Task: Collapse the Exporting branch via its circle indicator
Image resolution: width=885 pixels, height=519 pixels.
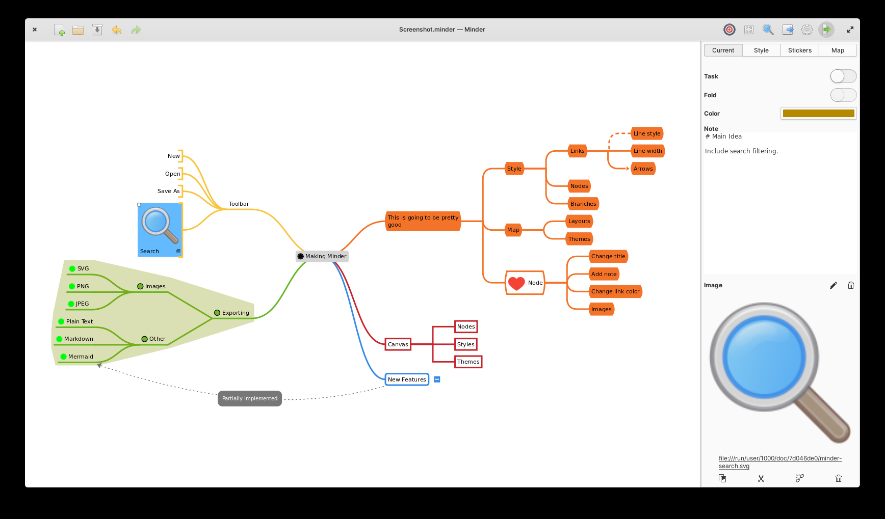Action: pyautogui.click(x=217, y=312)
